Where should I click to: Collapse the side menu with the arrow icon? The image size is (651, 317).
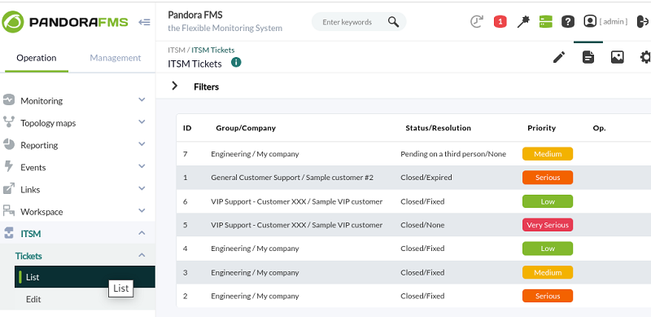[144, 22]
